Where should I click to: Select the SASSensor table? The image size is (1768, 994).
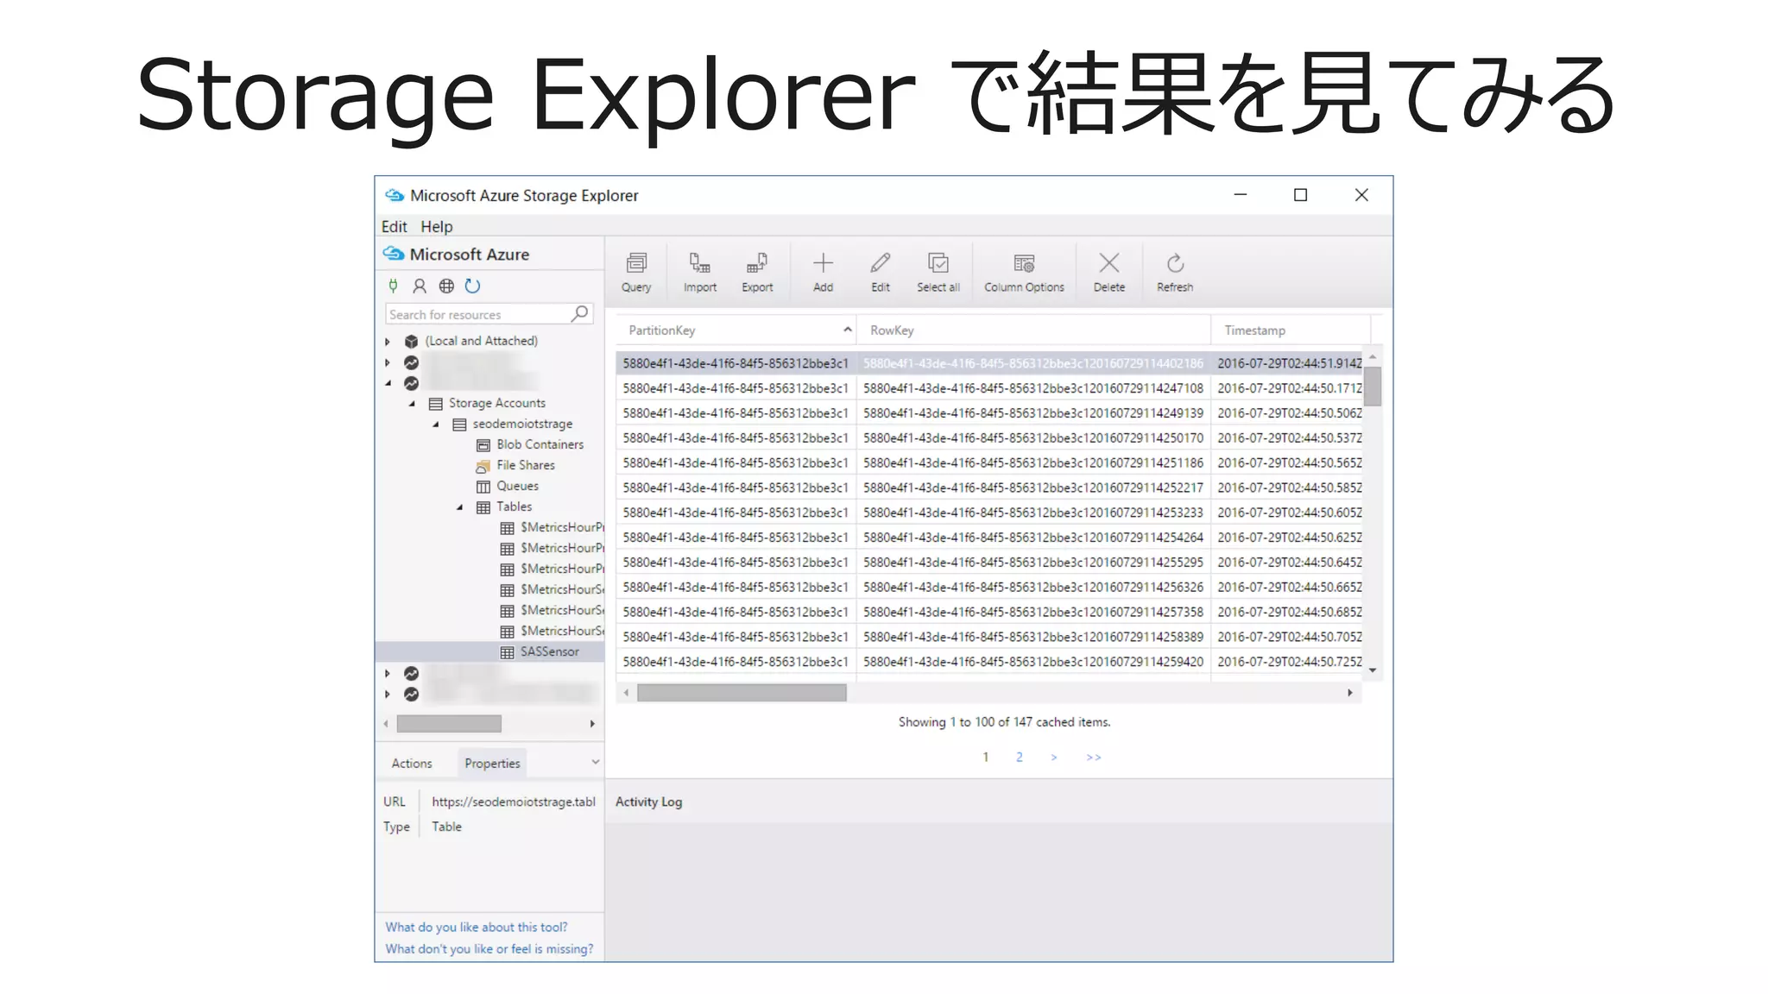[x=549, y=651]
